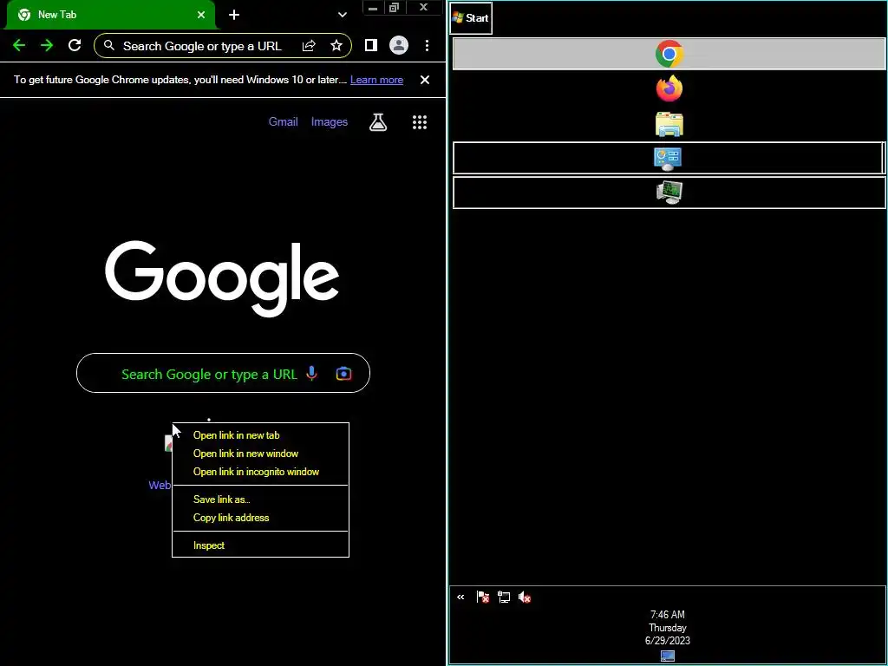888x666 pixels.
Task: Reload the page in Chrome
Action: point(75,45)
